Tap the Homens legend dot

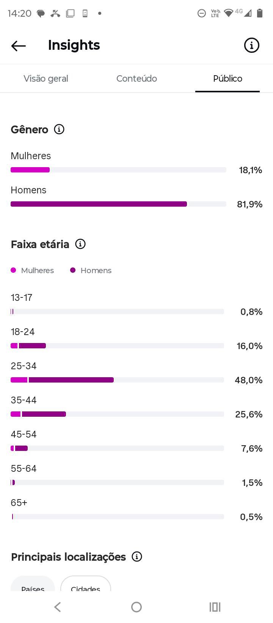coord(73,270)
